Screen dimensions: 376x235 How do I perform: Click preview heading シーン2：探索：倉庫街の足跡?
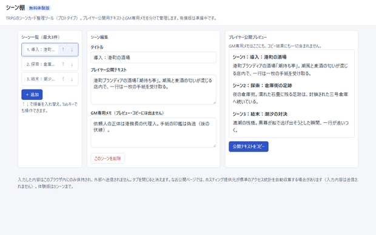[262, 85]
